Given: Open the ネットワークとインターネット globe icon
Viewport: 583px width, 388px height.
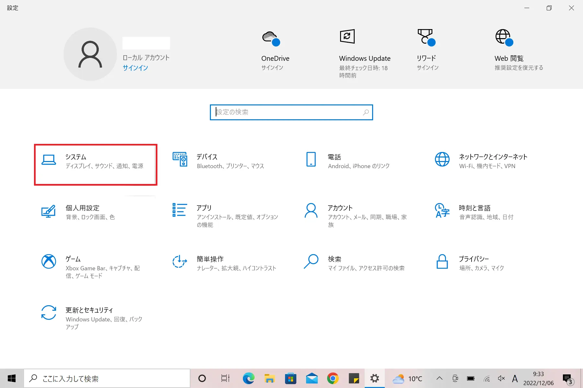Looking at the screenshot, I should tap(442, 159).
